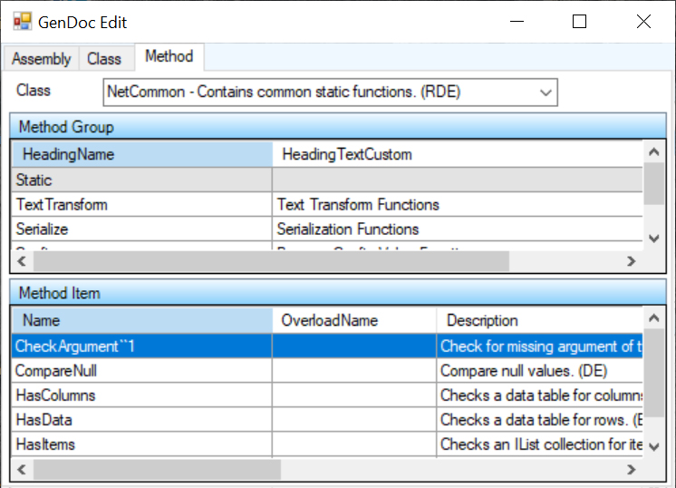
Task: Click Method Item horizontal scrollbar thumb
Action: (x=157, y=469)
